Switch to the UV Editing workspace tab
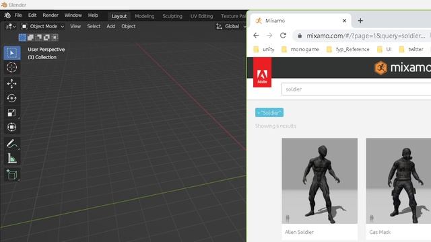431x242 pixels. point(201,16)
